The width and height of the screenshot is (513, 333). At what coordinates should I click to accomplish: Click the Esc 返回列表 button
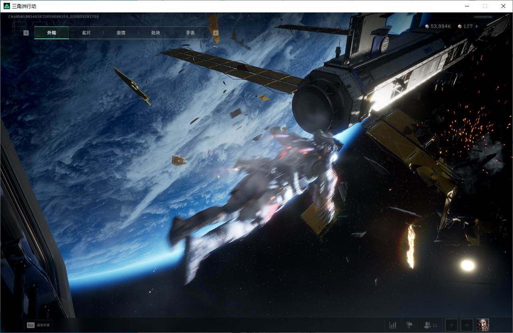point(38,325)
